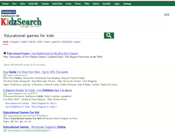The width and height of the screenshot is (175, 132).
Task: Expand the dropdown arrow next to enfagrow.com.my/RTD
Action: (x=37, y=93)
